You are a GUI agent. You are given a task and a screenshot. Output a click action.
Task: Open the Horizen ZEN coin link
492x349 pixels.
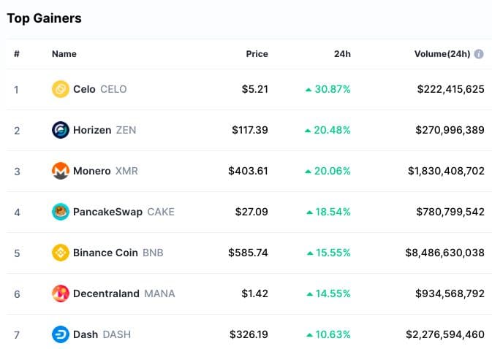tap(104, 130)
